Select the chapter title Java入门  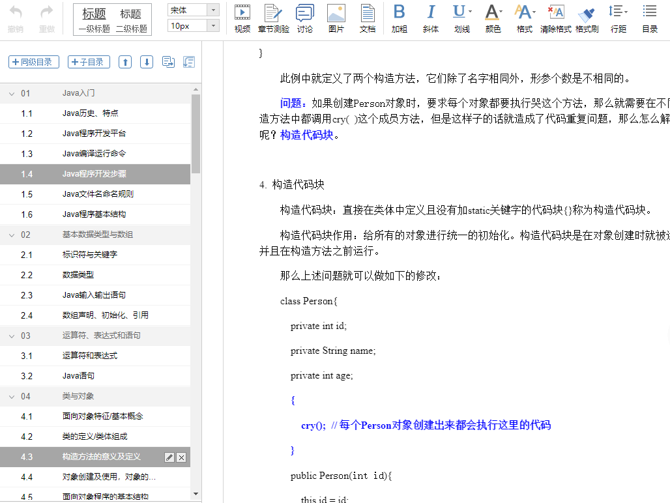pyautogui.click(x=79, y=93)
